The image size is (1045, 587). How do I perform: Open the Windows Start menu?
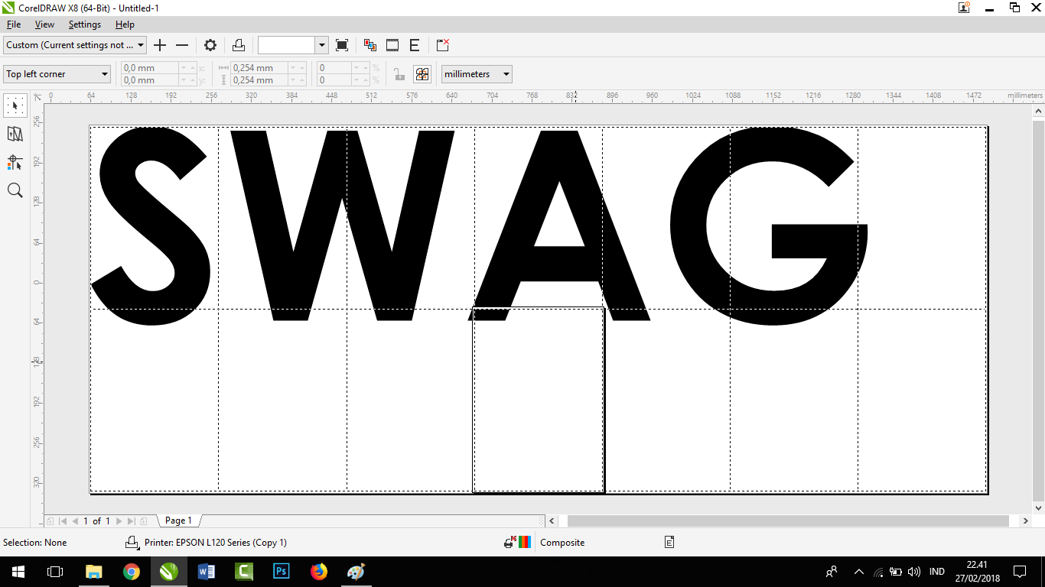(x=18, y=572)
